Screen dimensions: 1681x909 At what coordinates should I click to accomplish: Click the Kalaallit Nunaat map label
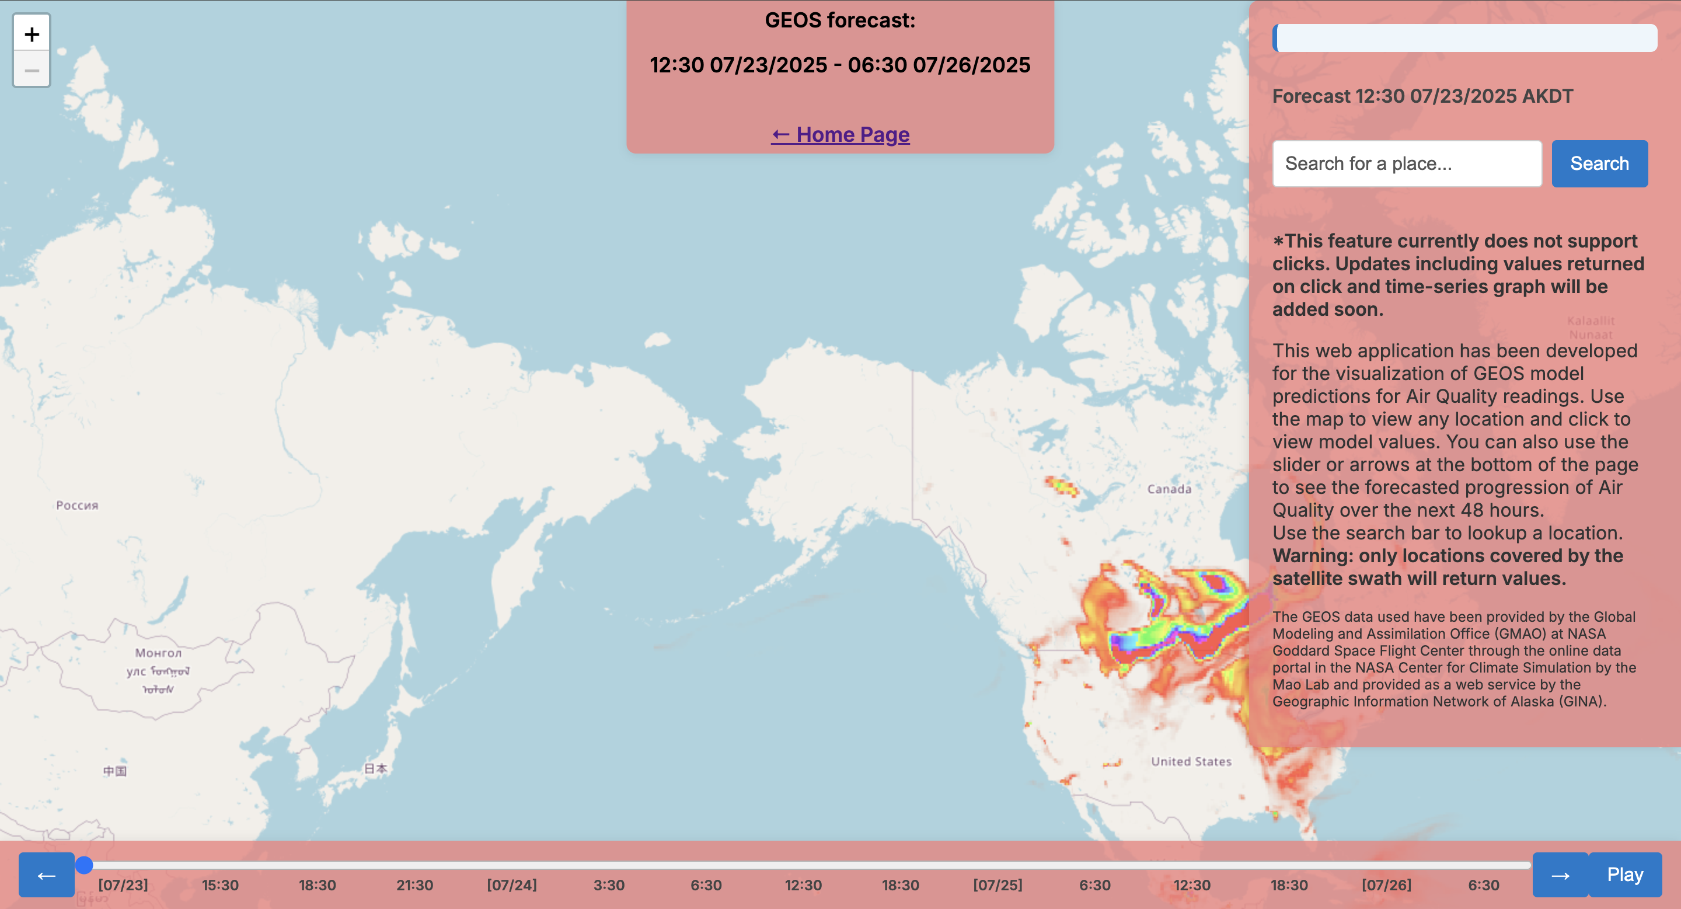point(1591,328)
